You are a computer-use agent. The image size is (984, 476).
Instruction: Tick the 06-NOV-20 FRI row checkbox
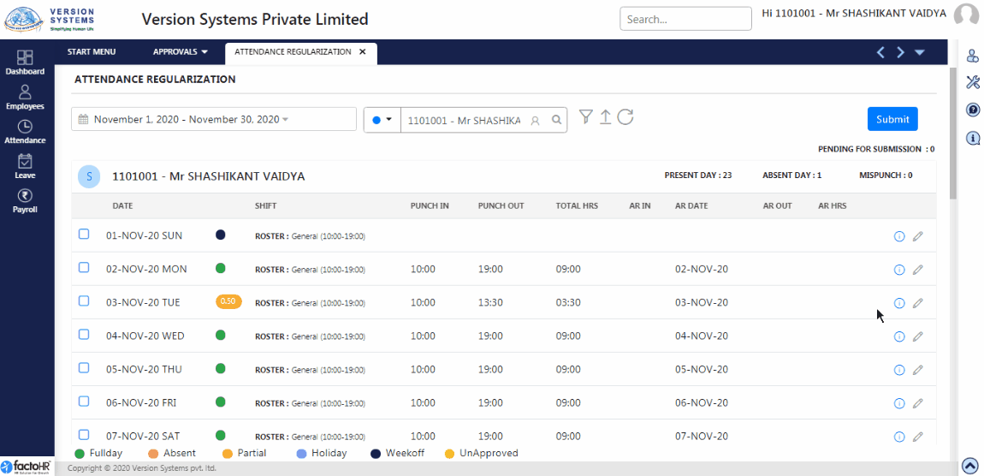pyautogui.click(x=84, y=402)
